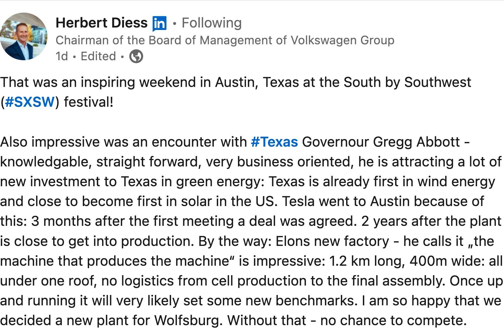Click the quoted phrase 'machine that produces the machine'

115,261
